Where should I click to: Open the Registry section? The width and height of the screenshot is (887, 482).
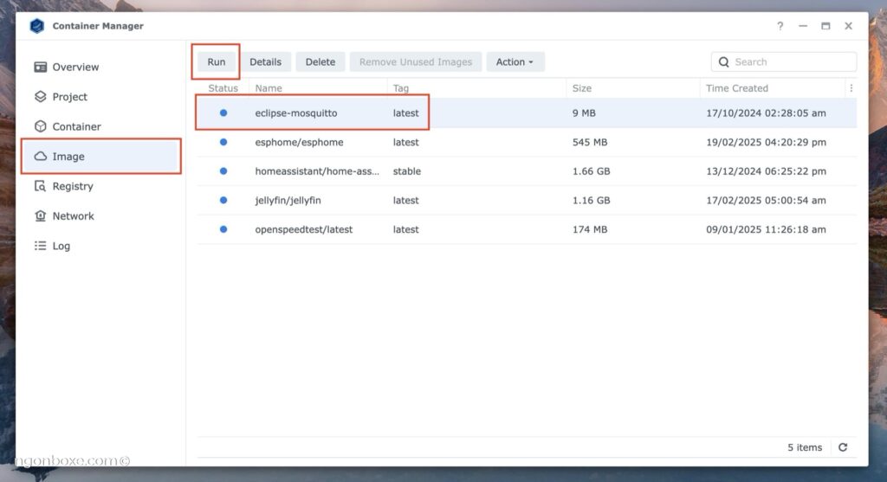pos(73,186)
